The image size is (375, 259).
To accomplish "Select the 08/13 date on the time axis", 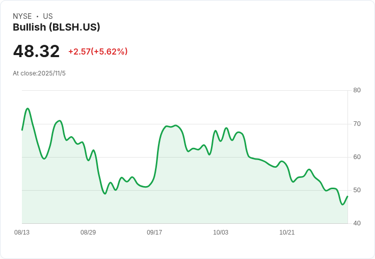I will coord(22,232).
